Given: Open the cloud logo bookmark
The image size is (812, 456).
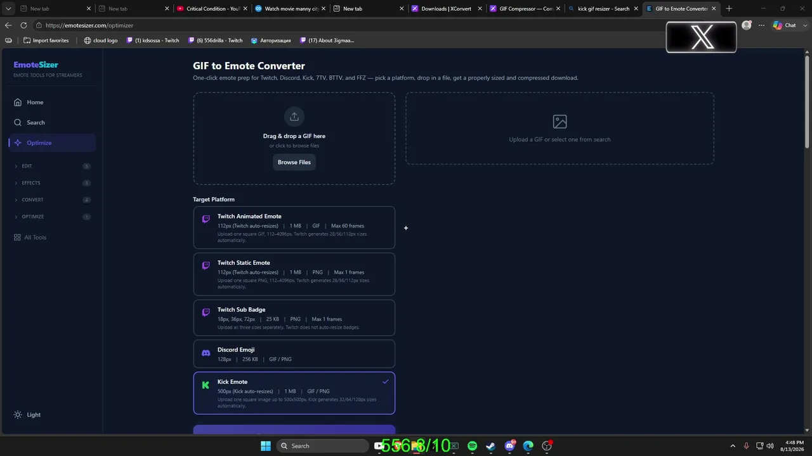Looking at the screenshot, I should 100,41.
